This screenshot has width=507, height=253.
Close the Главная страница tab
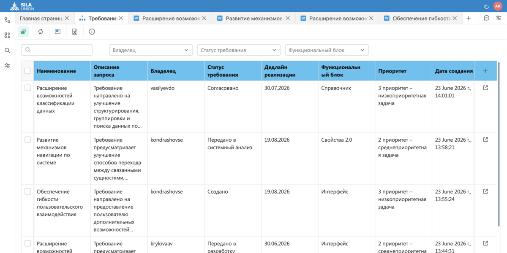point(67,18)
